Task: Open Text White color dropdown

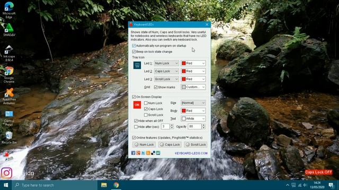Action: (193, 119)
